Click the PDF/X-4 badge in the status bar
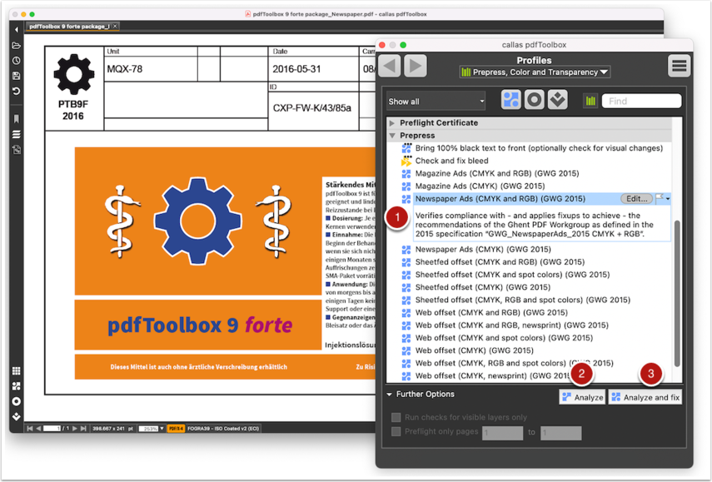 [x=176, y=429]
